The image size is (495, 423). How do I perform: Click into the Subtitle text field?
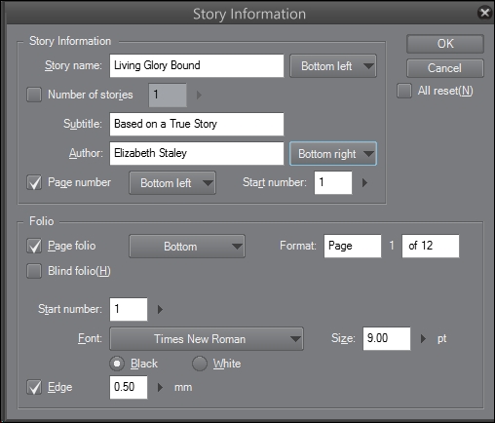coord(197,124)
